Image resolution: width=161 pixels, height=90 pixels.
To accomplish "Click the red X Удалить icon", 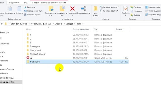I will (x=72, y=8).
